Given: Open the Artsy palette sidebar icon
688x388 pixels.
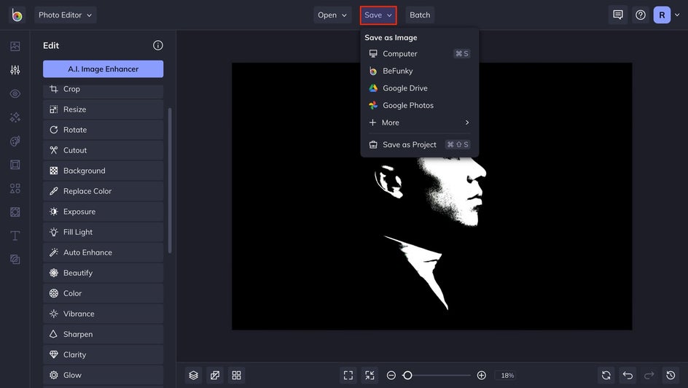Looking at the screenshot, I should coord(15,141).
